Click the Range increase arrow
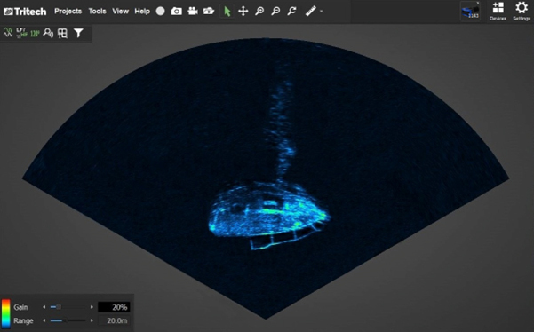 [x=92, y=320]
